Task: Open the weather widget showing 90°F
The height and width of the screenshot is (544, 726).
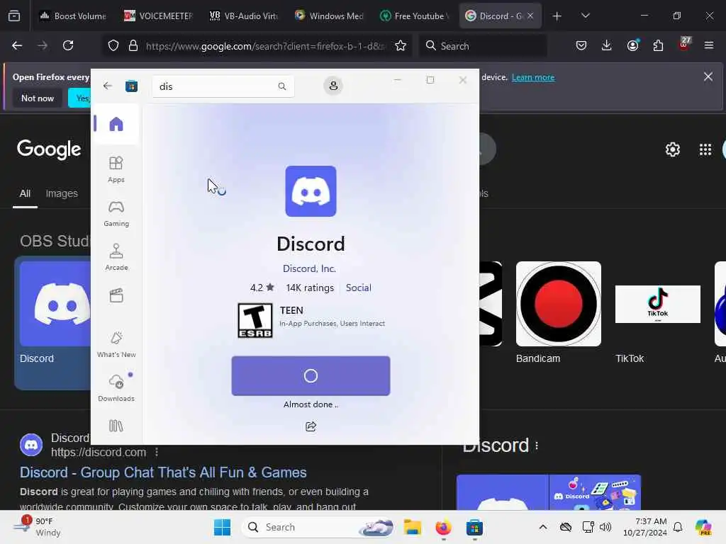Action: [38, 527]
